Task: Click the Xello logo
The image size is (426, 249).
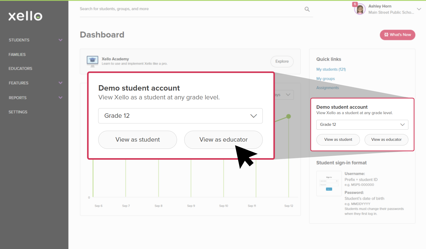Action: 25,16
